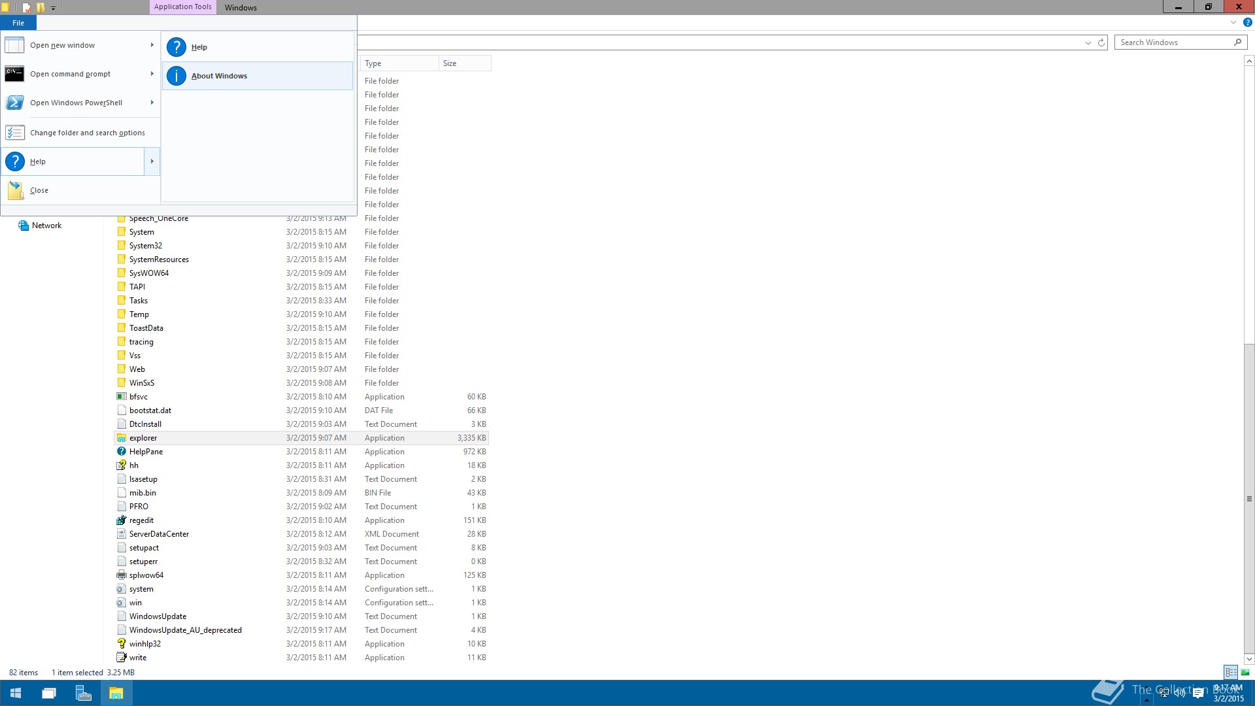Click the Temp folder icon
Image resolution: width=1255 pixels, height=706 pixels.
pos(121,314)
